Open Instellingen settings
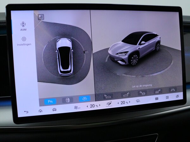Screen dimensions: 190x142 point(24,41)
